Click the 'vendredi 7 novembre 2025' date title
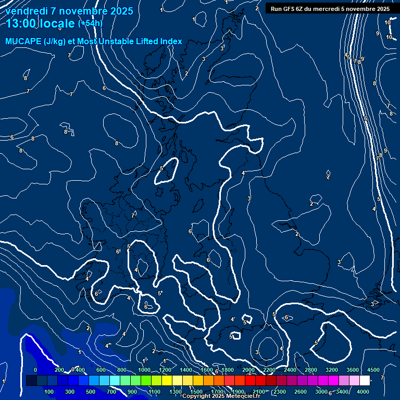The width and height of the screenshot is (400, 400). click(x=69, y=11)
